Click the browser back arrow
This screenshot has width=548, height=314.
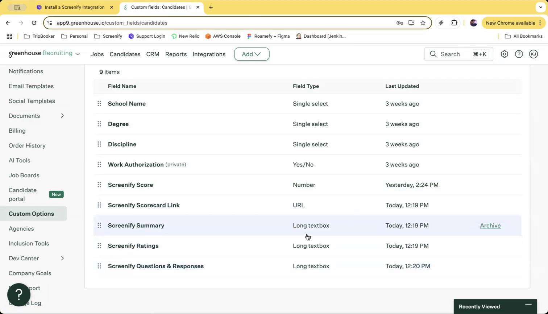tap(8, 23)
